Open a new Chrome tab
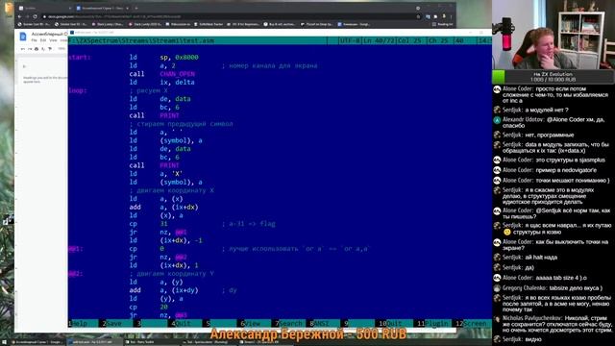The width and height of the screenshot is (615, 346). 136,8
